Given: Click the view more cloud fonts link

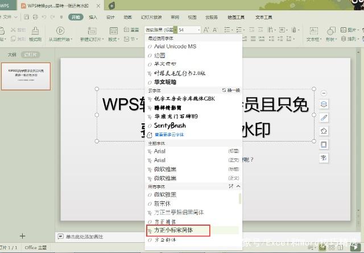Looking at the screenshot, I should [x=169, y=135].
